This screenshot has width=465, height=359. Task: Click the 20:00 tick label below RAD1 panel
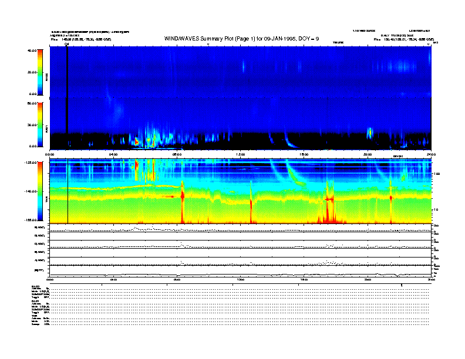pos(368,154)
